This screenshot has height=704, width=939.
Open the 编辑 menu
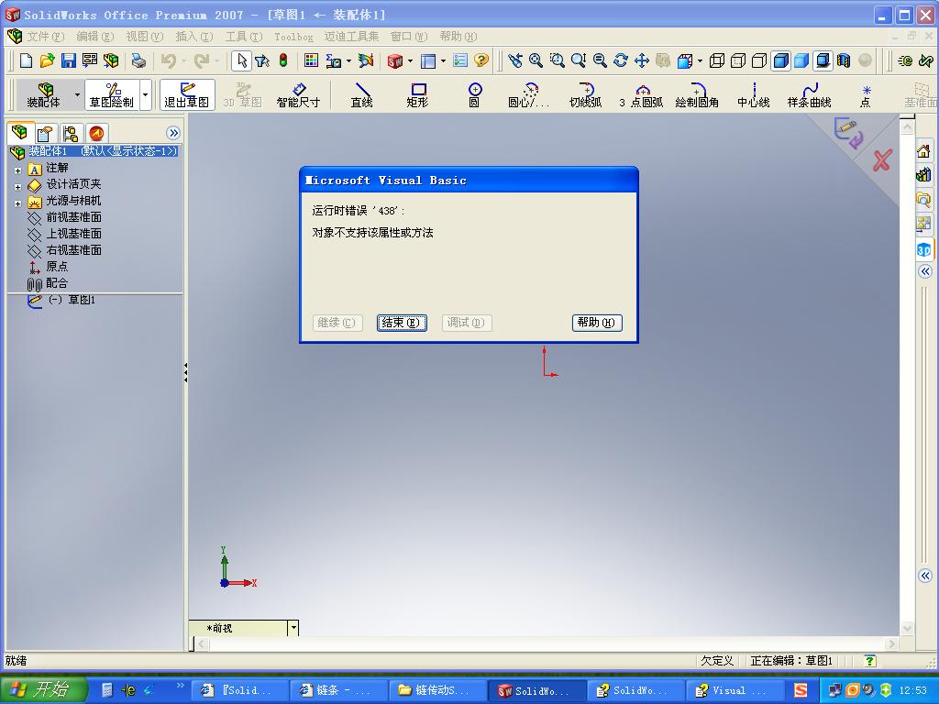pyautogui.click(x=94, y=37)
